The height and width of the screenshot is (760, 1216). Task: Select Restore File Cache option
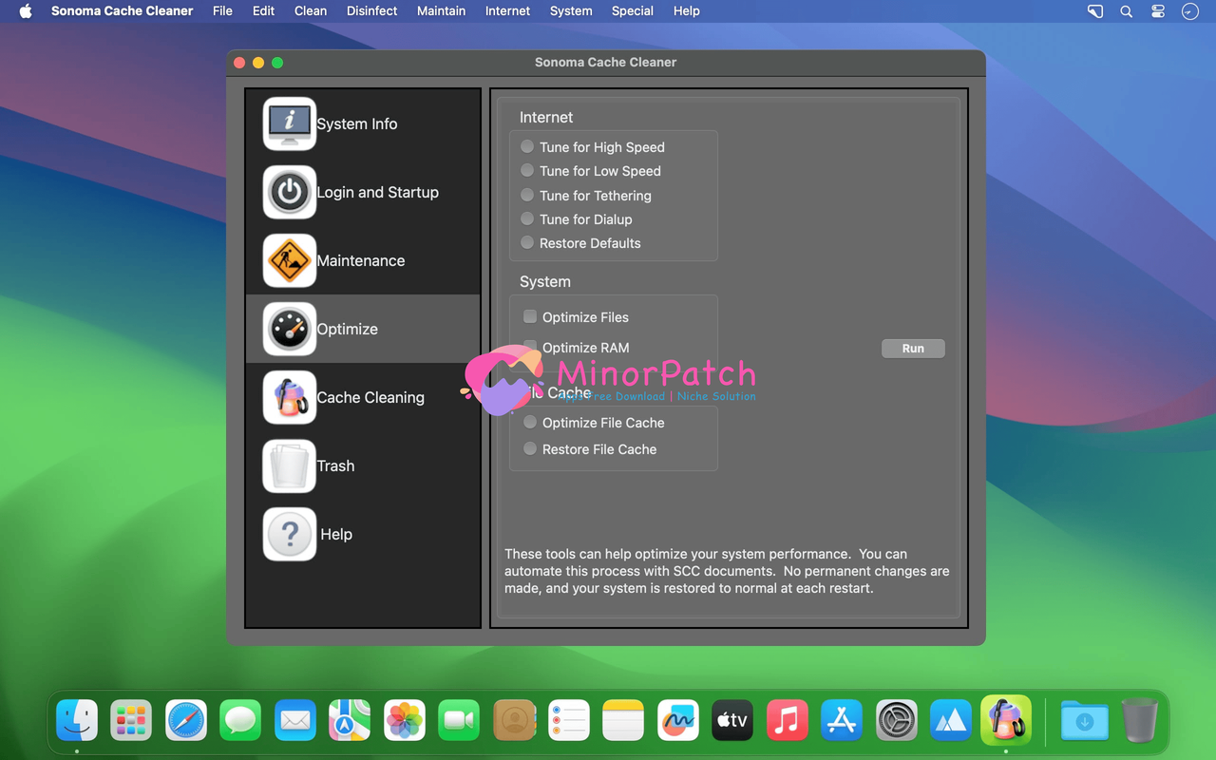tap(530, 448)
